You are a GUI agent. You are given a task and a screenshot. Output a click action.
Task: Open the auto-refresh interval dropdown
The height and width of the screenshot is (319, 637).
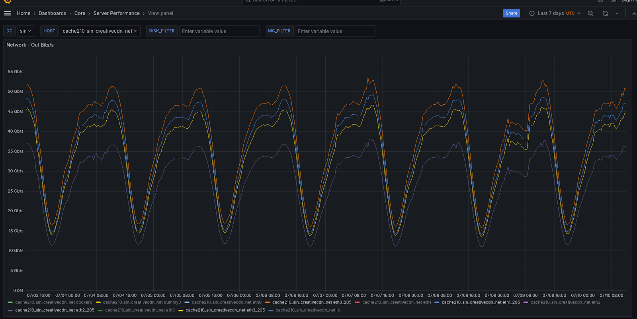617,13
